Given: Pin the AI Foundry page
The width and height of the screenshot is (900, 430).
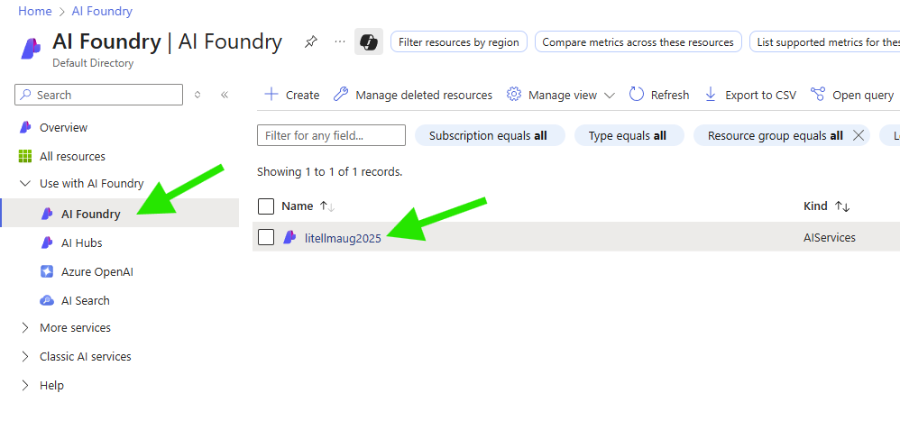Looking at the screenshot, I should [x=310, y=41].
